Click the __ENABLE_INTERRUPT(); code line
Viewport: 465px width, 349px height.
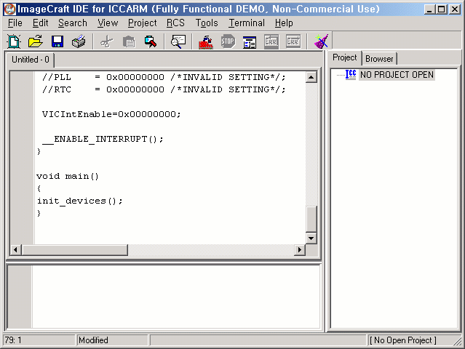click(103, 139)
